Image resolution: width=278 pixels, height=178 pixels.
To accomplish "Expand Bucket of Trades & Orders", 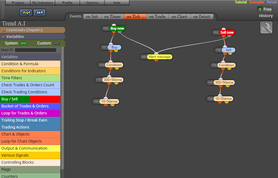I will click(30, 106).
